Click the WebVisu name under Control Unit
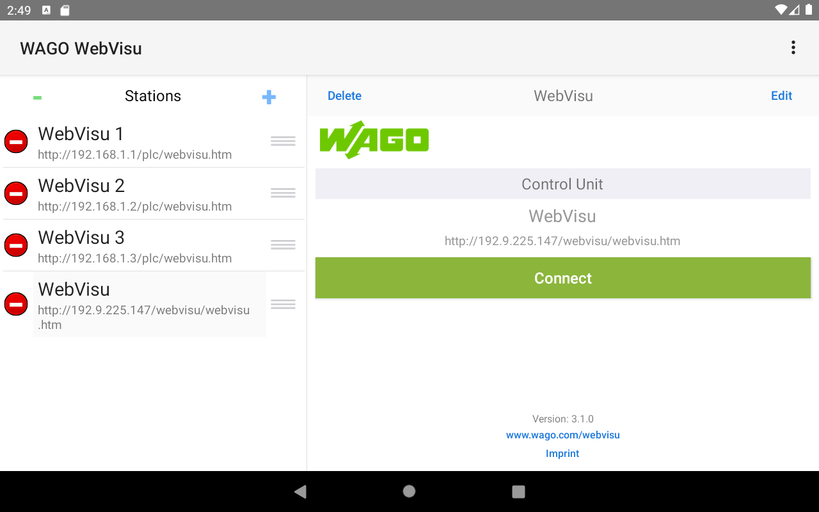The image size is (819, 512). tap(562, 216)
